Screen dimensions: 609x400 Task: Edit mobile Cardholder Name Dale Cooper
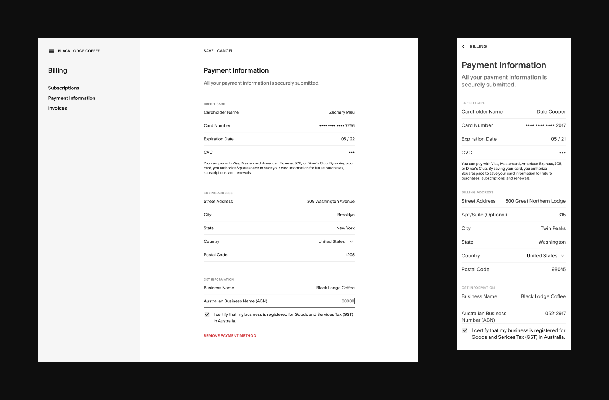[514, 112]
